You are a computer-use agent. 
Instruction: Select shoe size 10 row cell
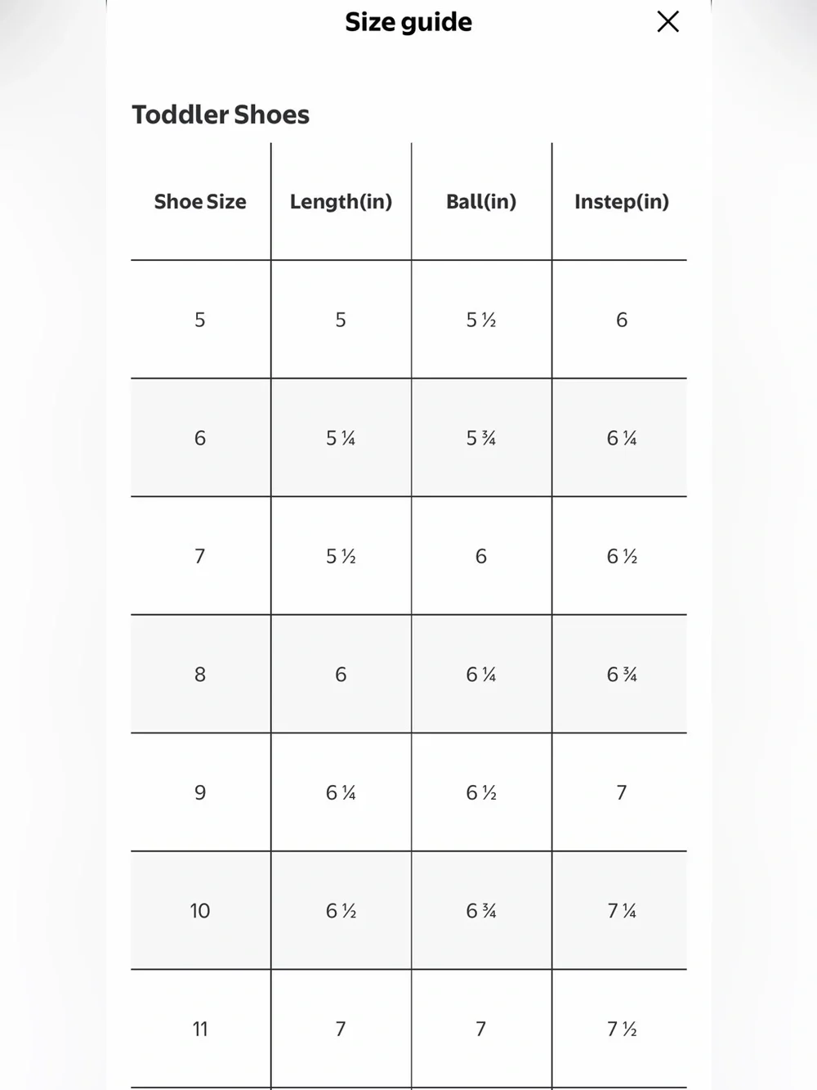click(x=200, y=911)
